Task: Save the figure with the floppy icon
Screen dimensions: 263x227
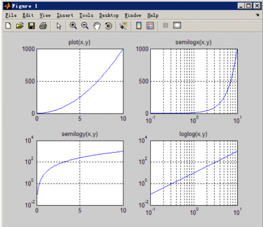Action: (x=31, y=26)
